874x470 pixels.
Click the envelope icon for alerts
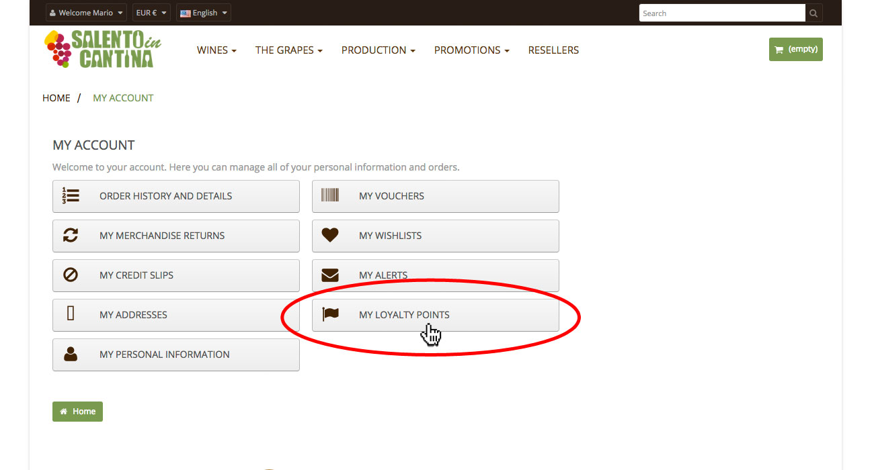330,275
